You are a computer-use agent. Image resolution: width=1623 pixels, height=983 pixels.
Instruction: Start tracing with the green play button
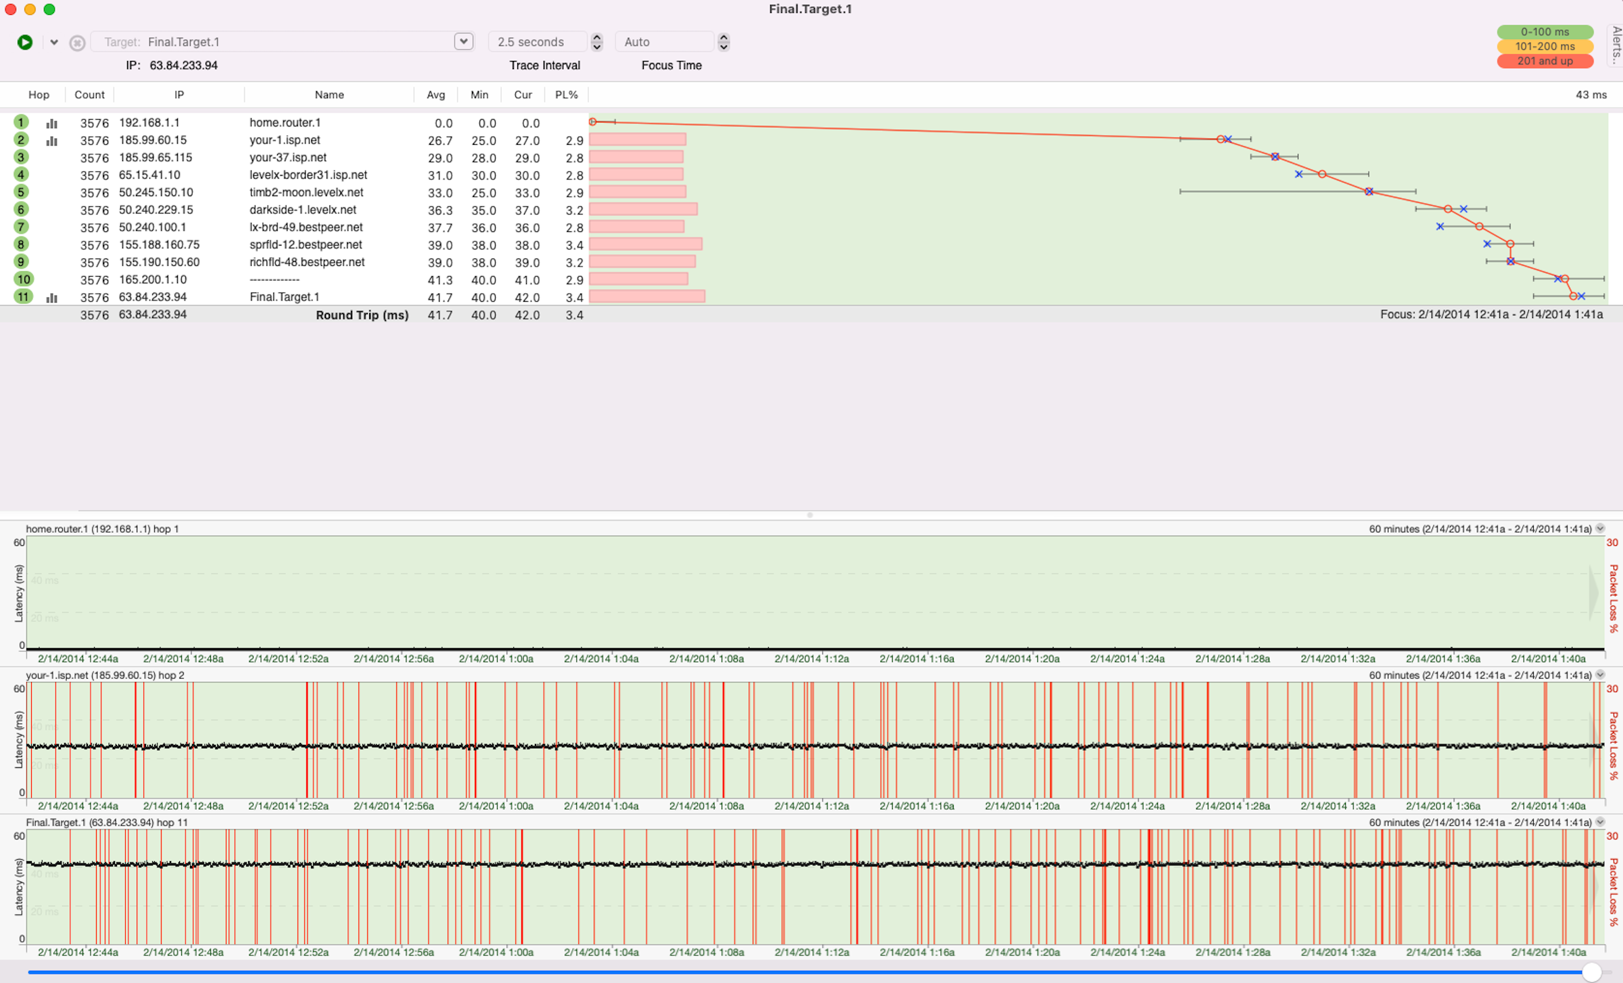click(25, 42)
